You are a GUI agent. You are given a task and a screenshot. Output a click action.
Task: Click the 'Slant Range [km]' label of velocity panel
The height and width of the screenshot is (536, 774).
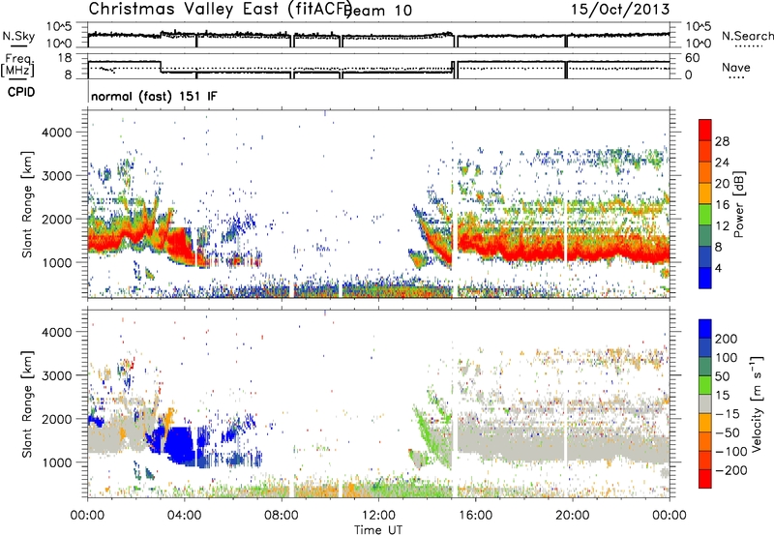(27, 404)
